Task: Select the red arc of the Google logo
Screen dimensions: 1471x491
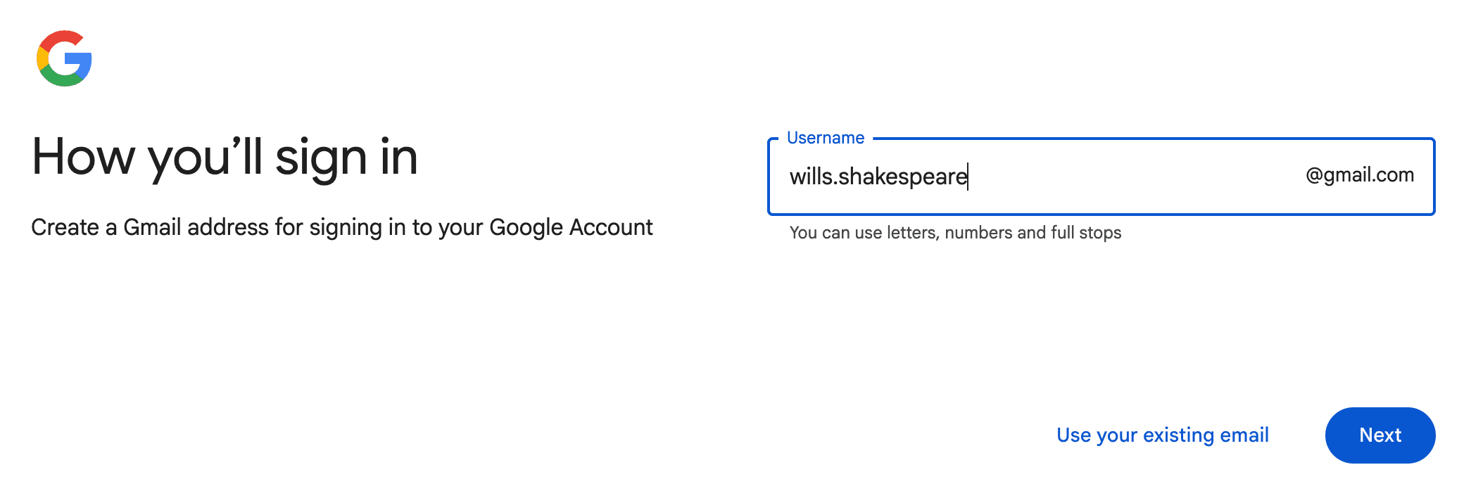Action: (x=62, y=35)
